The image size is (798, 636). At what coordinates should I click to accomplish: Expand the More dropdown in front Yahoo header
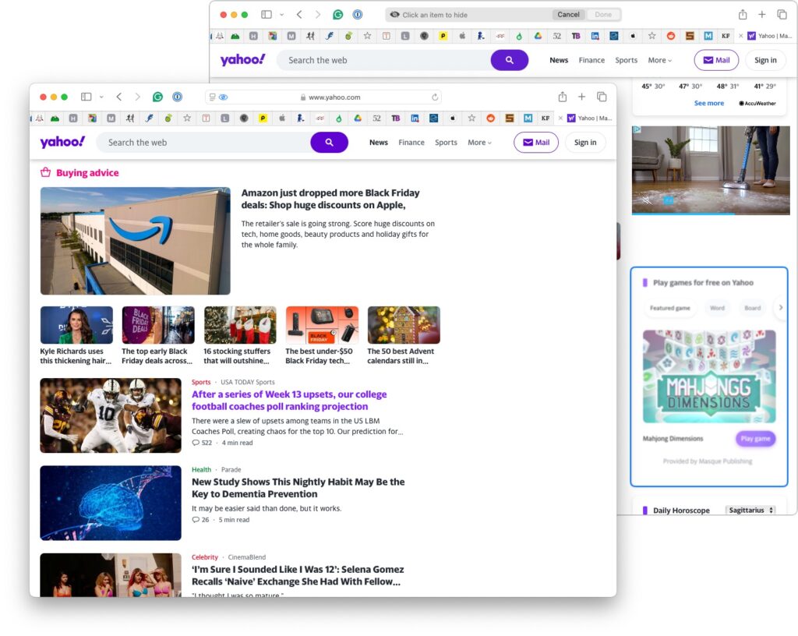click(480, 143)
